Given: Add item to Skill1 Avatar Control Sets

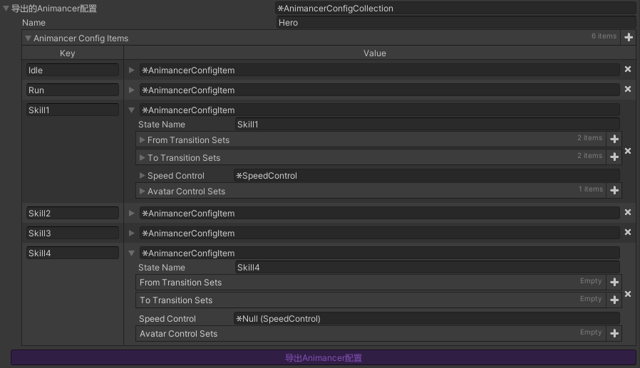Looking at the screenshot, I should 614,190.
